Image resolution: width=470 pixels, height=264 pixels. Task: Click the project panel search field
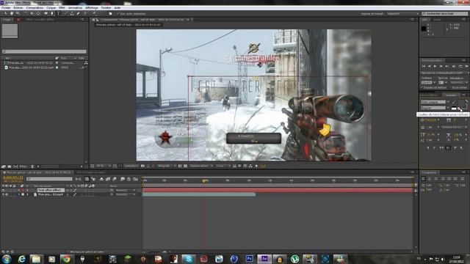[x=44, y=52]
